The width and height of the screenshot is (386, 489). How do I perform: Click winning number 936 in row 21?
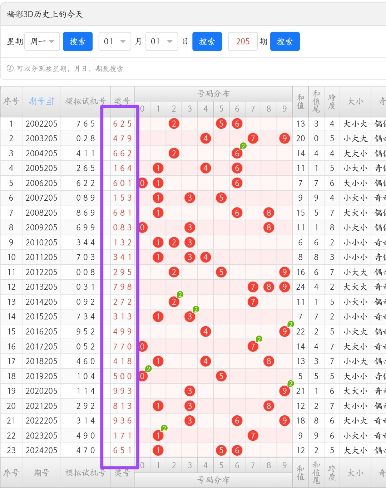click(122, 421)
